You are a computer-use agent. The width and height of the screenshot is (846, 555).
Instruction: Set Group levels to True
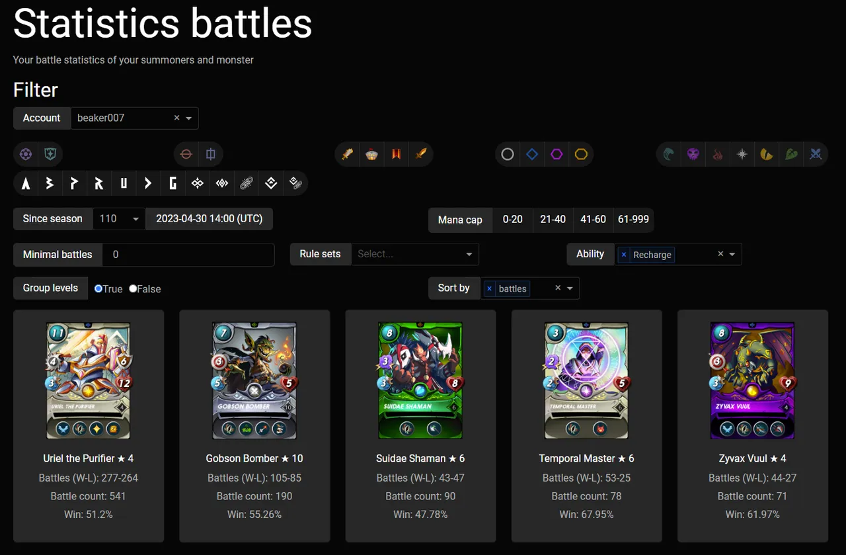(x=98, y=288)
